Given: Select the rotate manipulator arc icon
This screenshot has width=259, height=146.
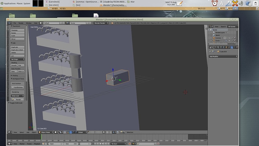Looking at the screenshot, I should tap(73, 132).
